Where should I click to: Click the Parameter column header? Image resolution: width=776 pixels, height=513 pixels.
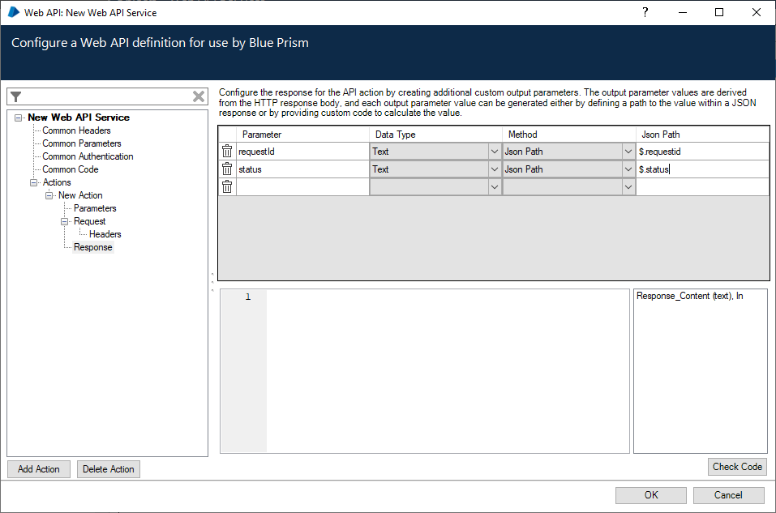click(x=302, y=135)
